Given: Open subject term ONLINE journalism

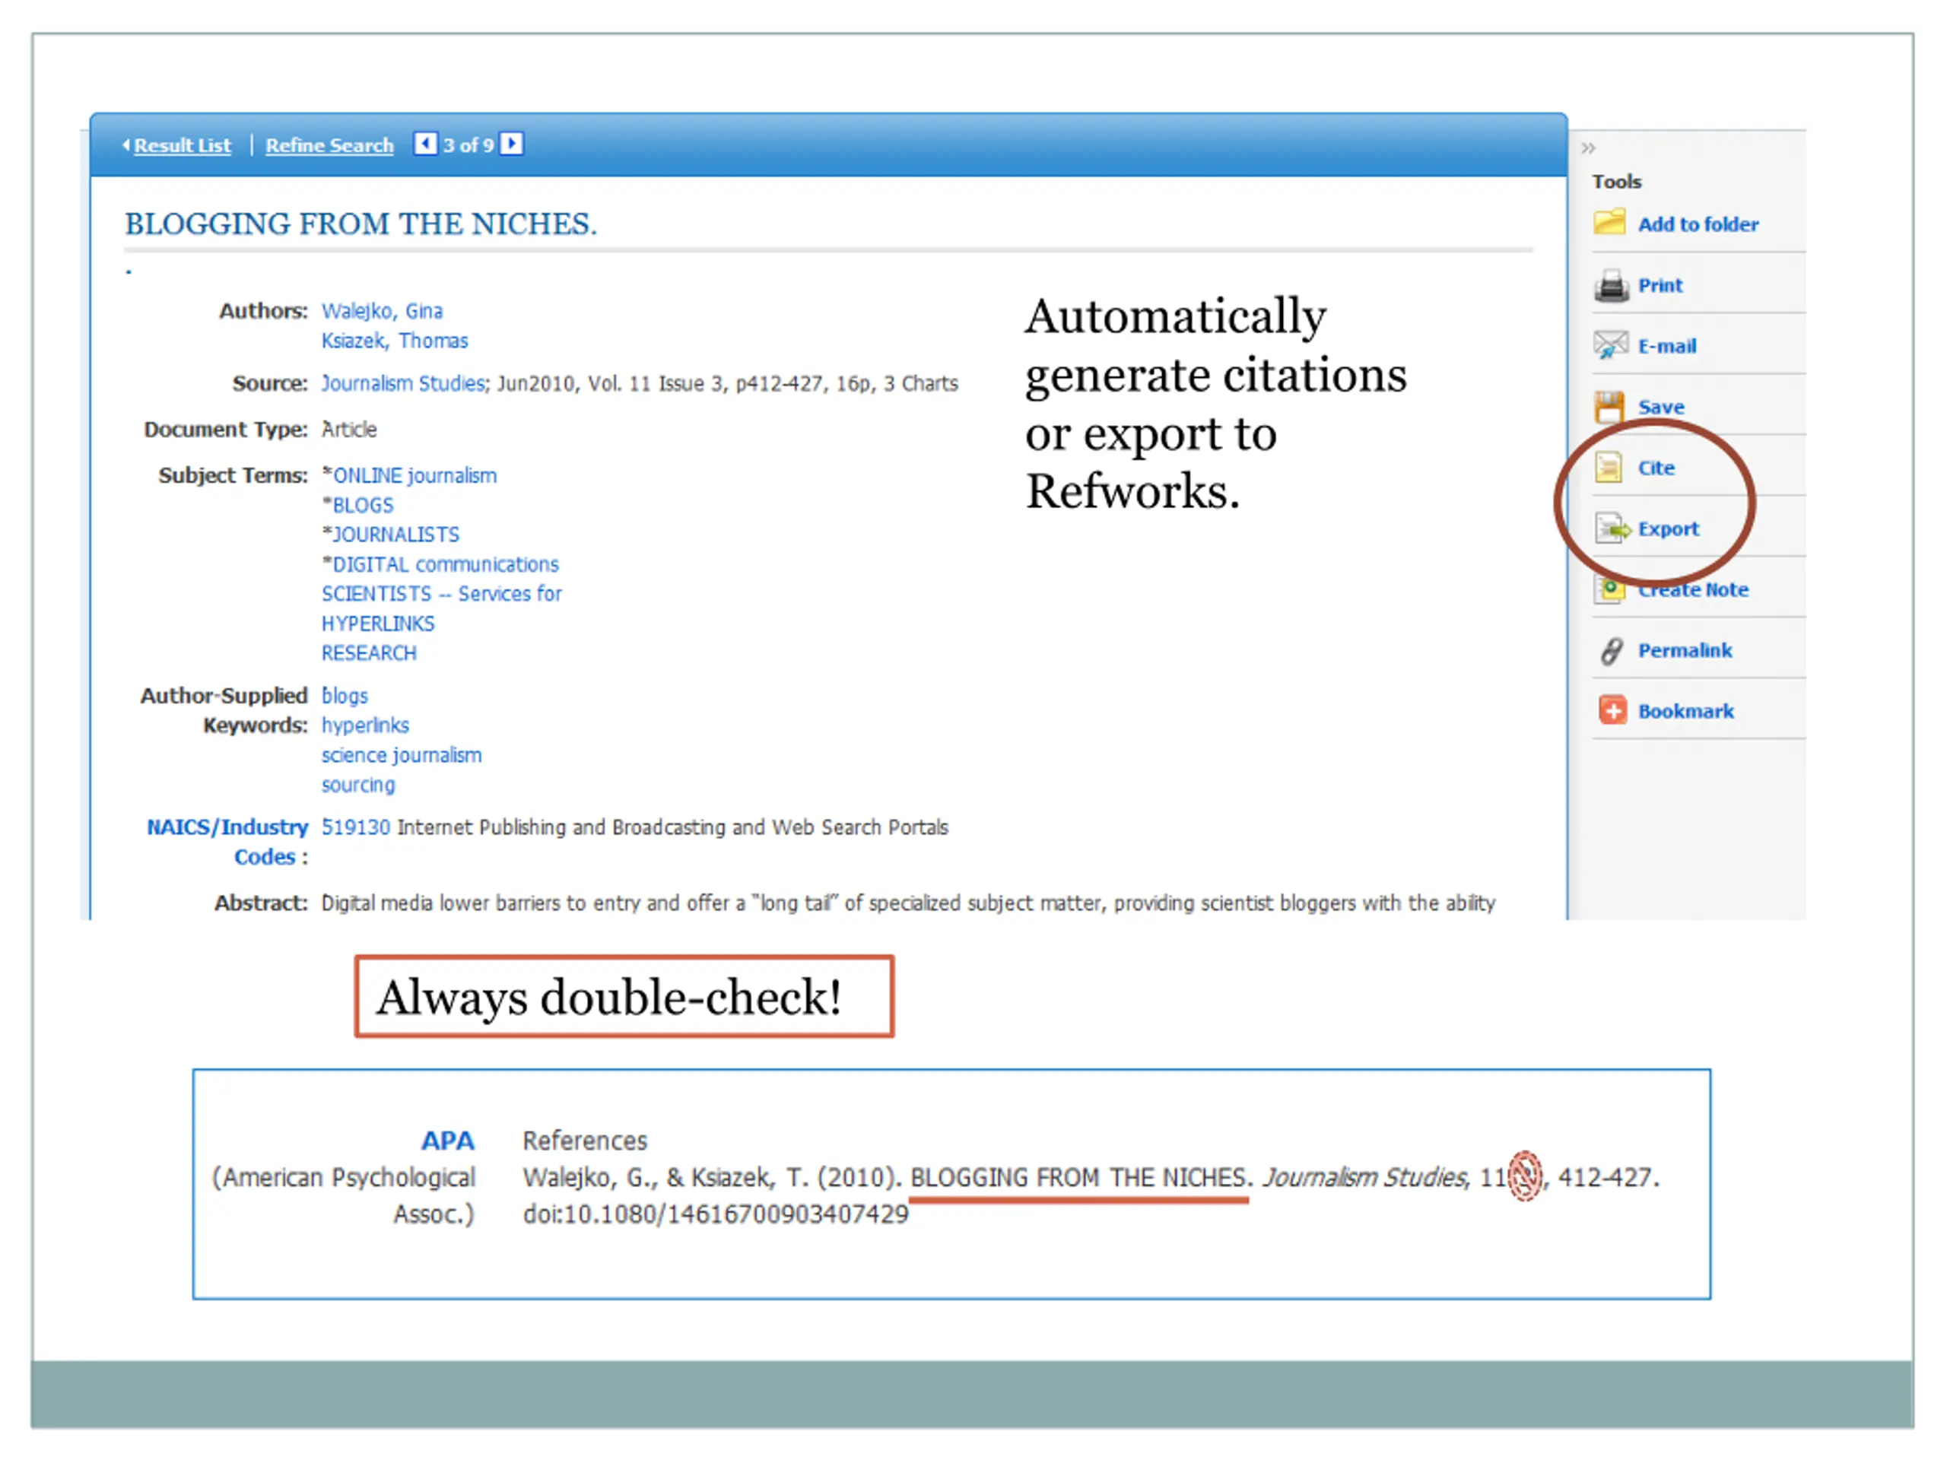Looking at the screenshot, I should tap(414, 475).
